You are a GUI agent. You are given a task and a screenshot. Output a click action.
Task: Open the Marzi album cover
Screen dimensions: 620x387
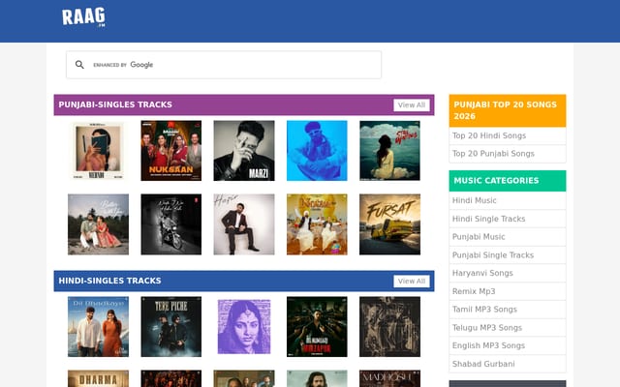(244, 151)
